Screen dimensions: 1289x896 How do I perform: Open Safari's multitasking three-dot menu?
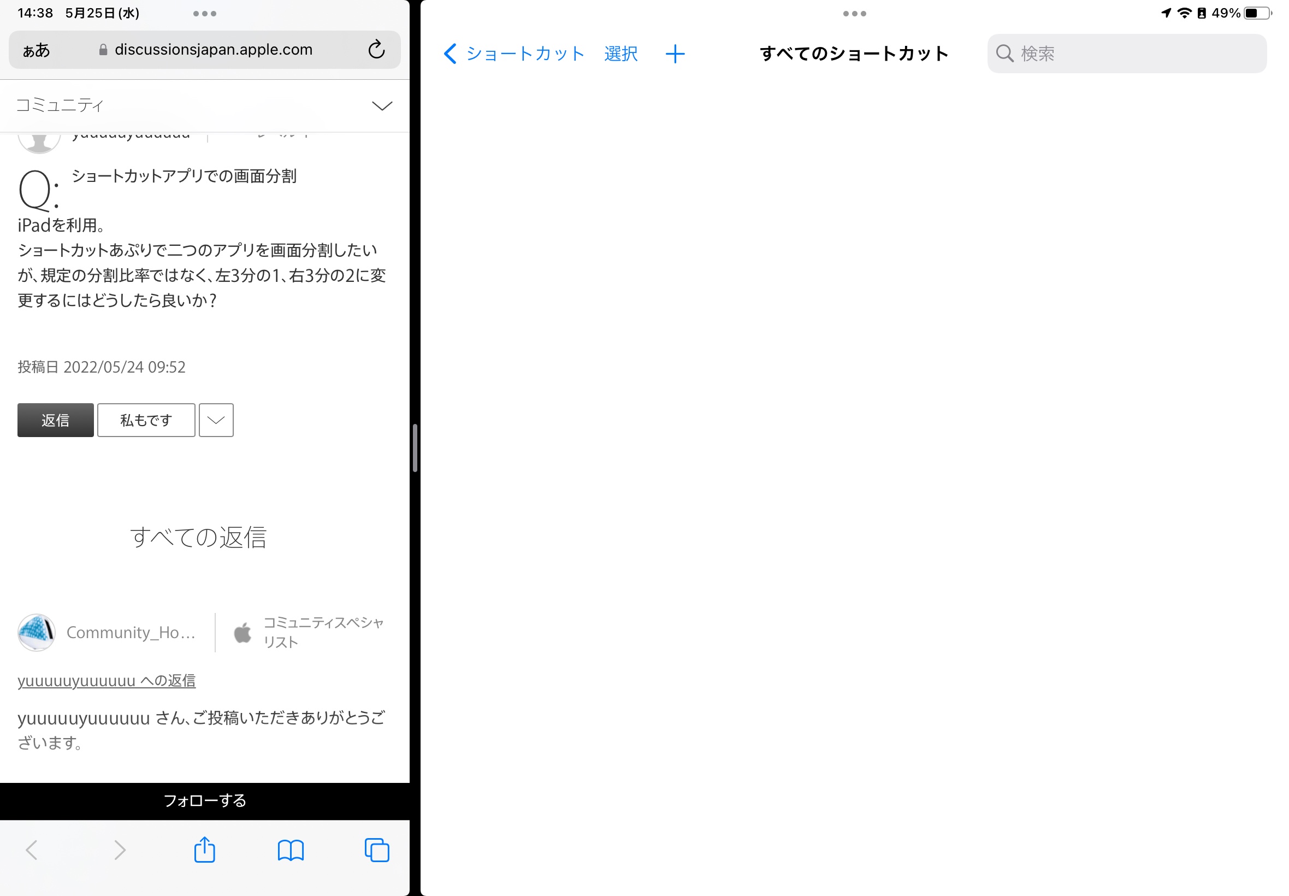click(x=204, y=14)
